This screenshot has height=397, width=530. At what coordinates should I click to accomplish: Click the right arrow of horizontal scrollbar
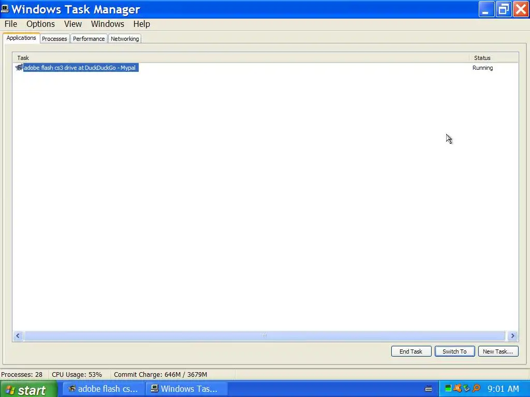pyautogui.click(x=512, y=335)
